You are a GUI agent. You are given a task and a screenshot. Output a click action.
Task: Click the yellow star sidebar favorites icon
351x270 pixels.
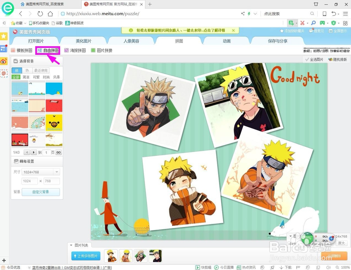coord(4,36)
